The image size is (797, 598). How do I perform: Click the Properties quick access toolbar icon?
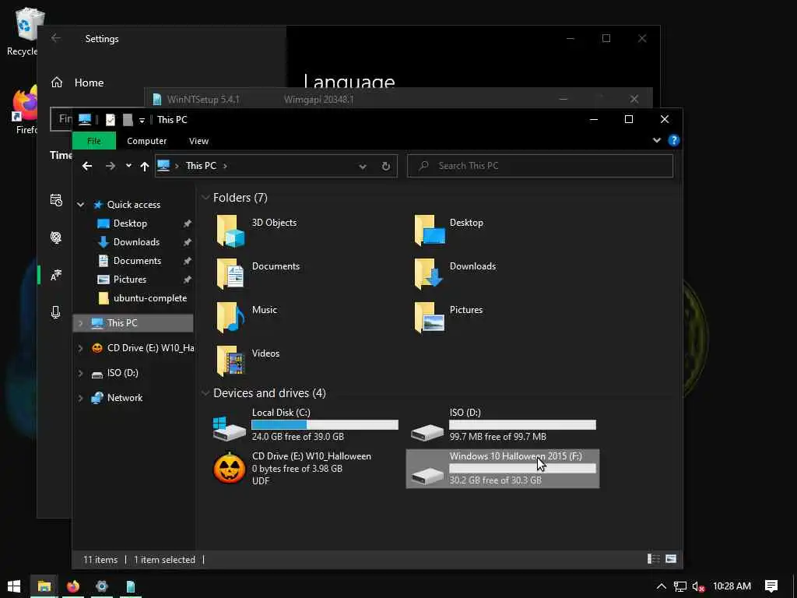(111, 119)
